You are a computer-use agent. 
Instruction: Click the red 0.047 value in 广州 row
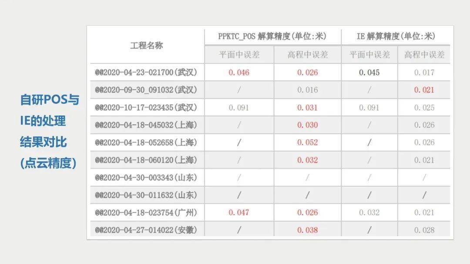tap(239, 213)
